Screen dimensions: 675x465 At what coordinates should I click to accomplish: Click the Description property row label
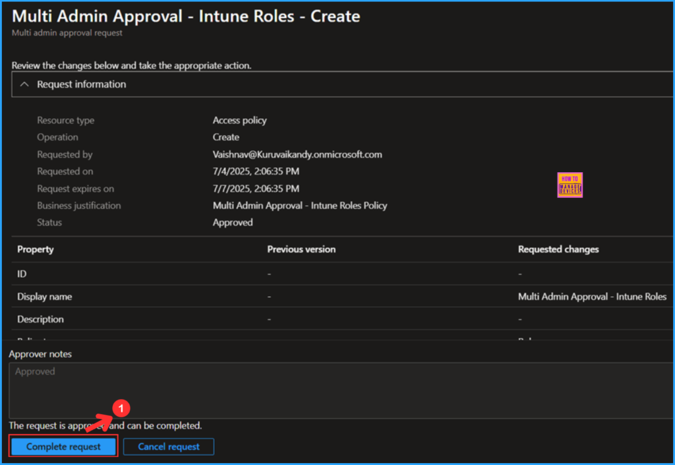coord(40,319)
